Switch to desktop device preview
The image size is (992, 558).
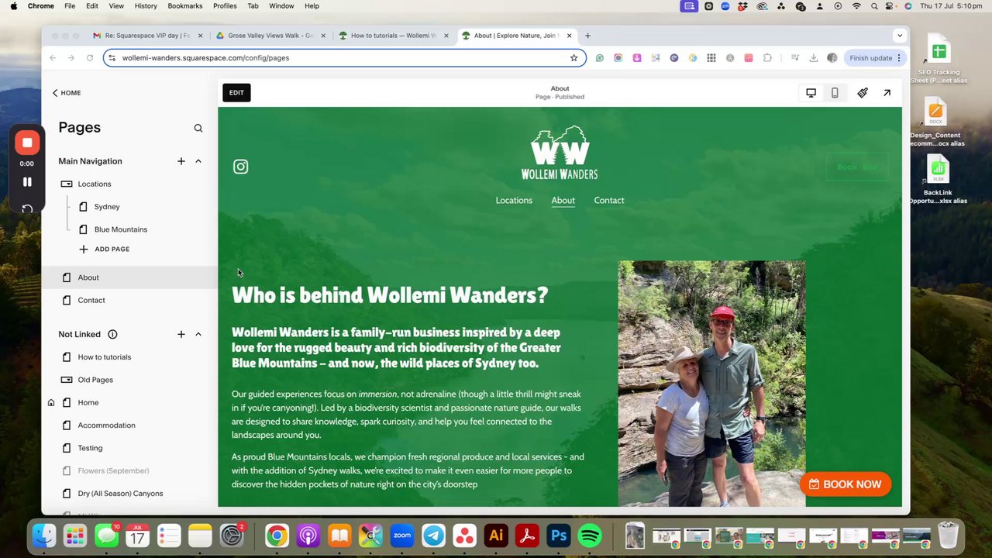tap(811, 93)
